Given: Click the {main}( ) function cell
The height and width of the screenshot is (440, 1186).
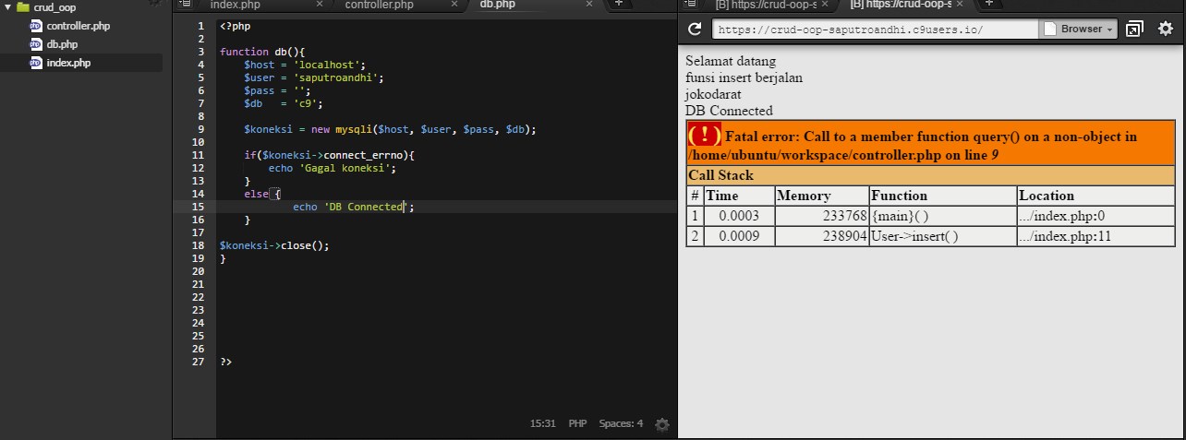Looking at the screenshot, I should (x=943, y=216).
